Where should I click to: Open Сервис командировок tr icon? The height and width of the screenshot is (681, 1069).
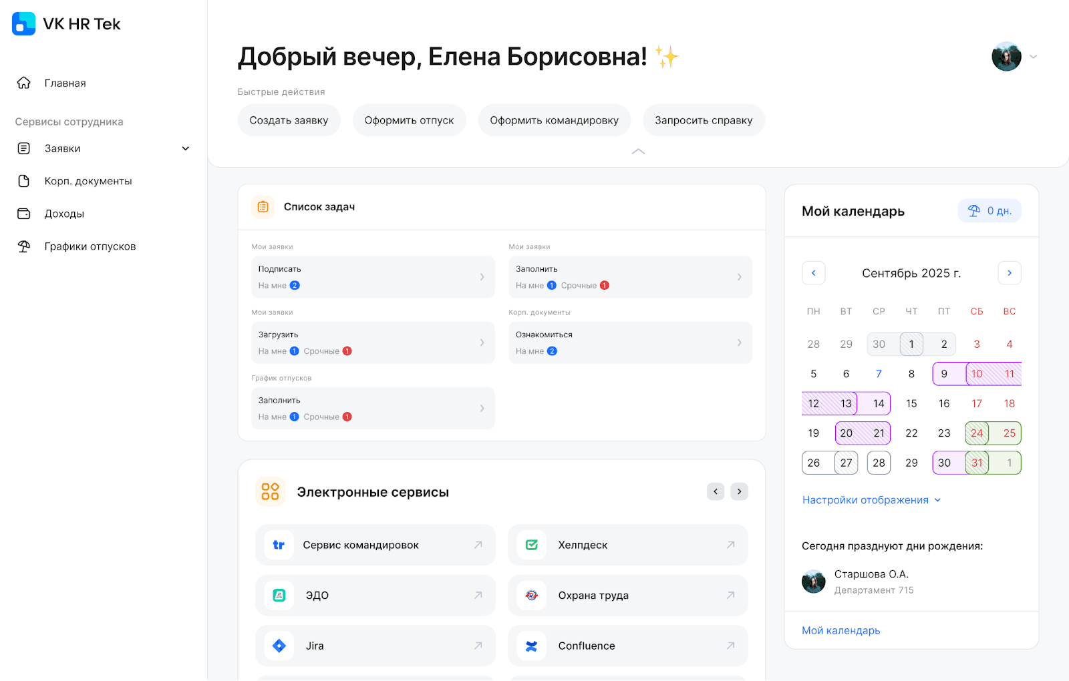pos(279,545)
